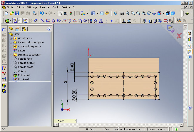This screenshot has width=194, height=132.
Task: Rebuild the model with traffic light icon
Action: [71, 13]
